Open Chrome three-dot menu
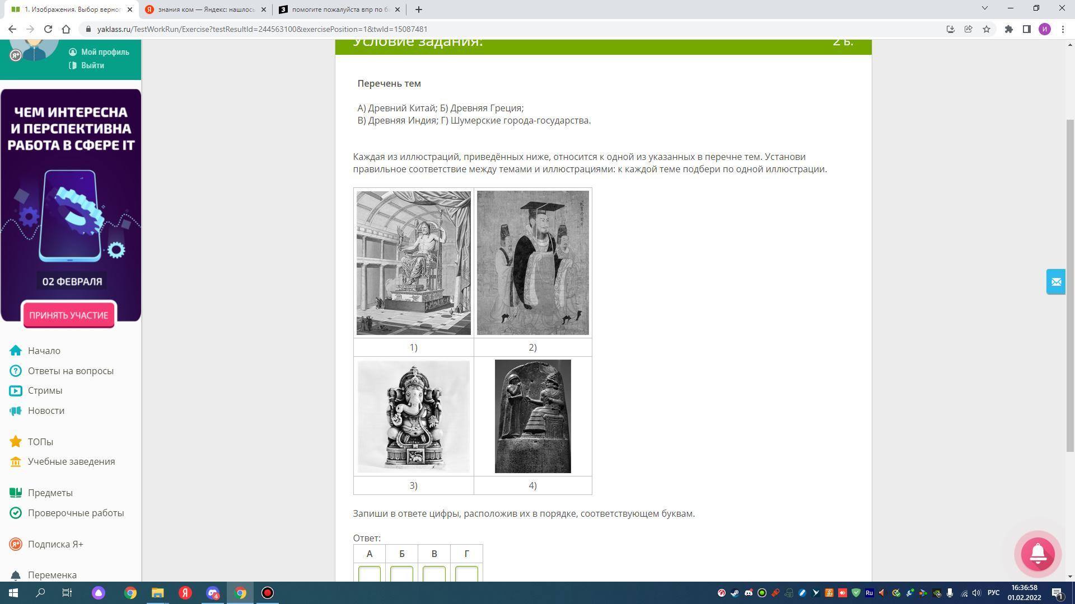Screen dimensions: 1075x604 (1063, 29)
